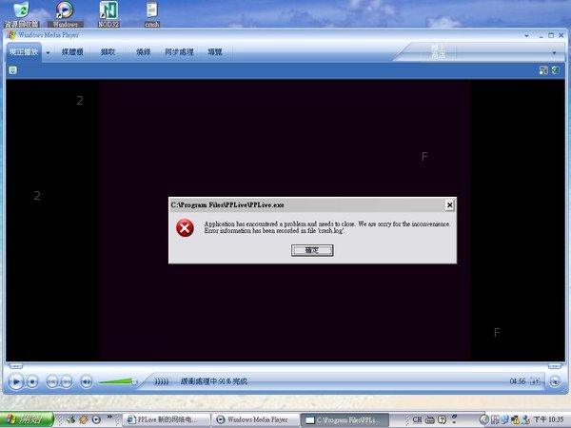Click the Stop playback button

click(x=32, y=381)
